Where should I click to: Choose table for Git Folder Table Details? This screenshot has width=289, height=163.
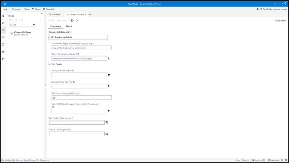pyautogui.click(x=106, y=123)
